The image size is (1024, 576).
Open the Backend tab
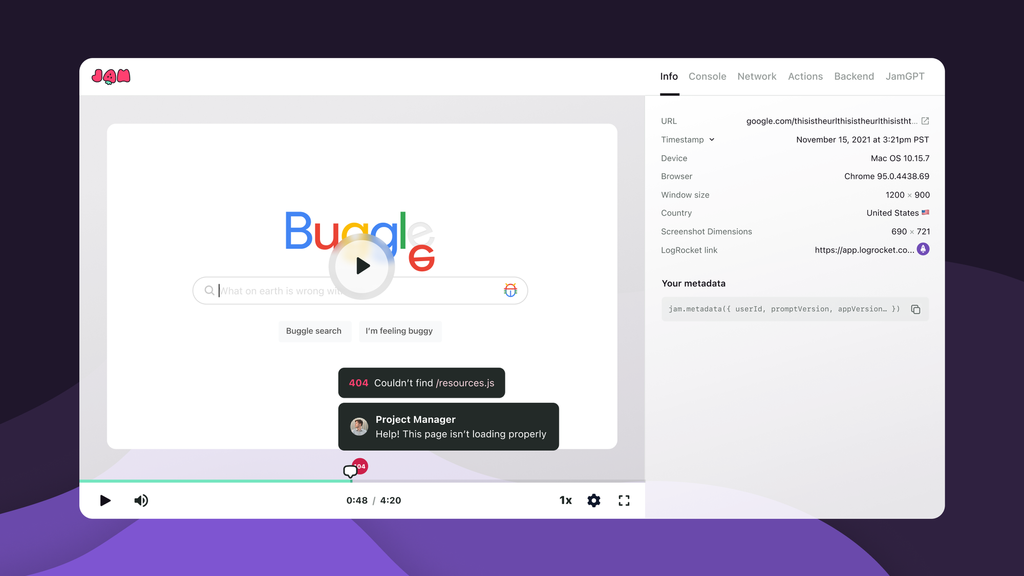point(854,76)
